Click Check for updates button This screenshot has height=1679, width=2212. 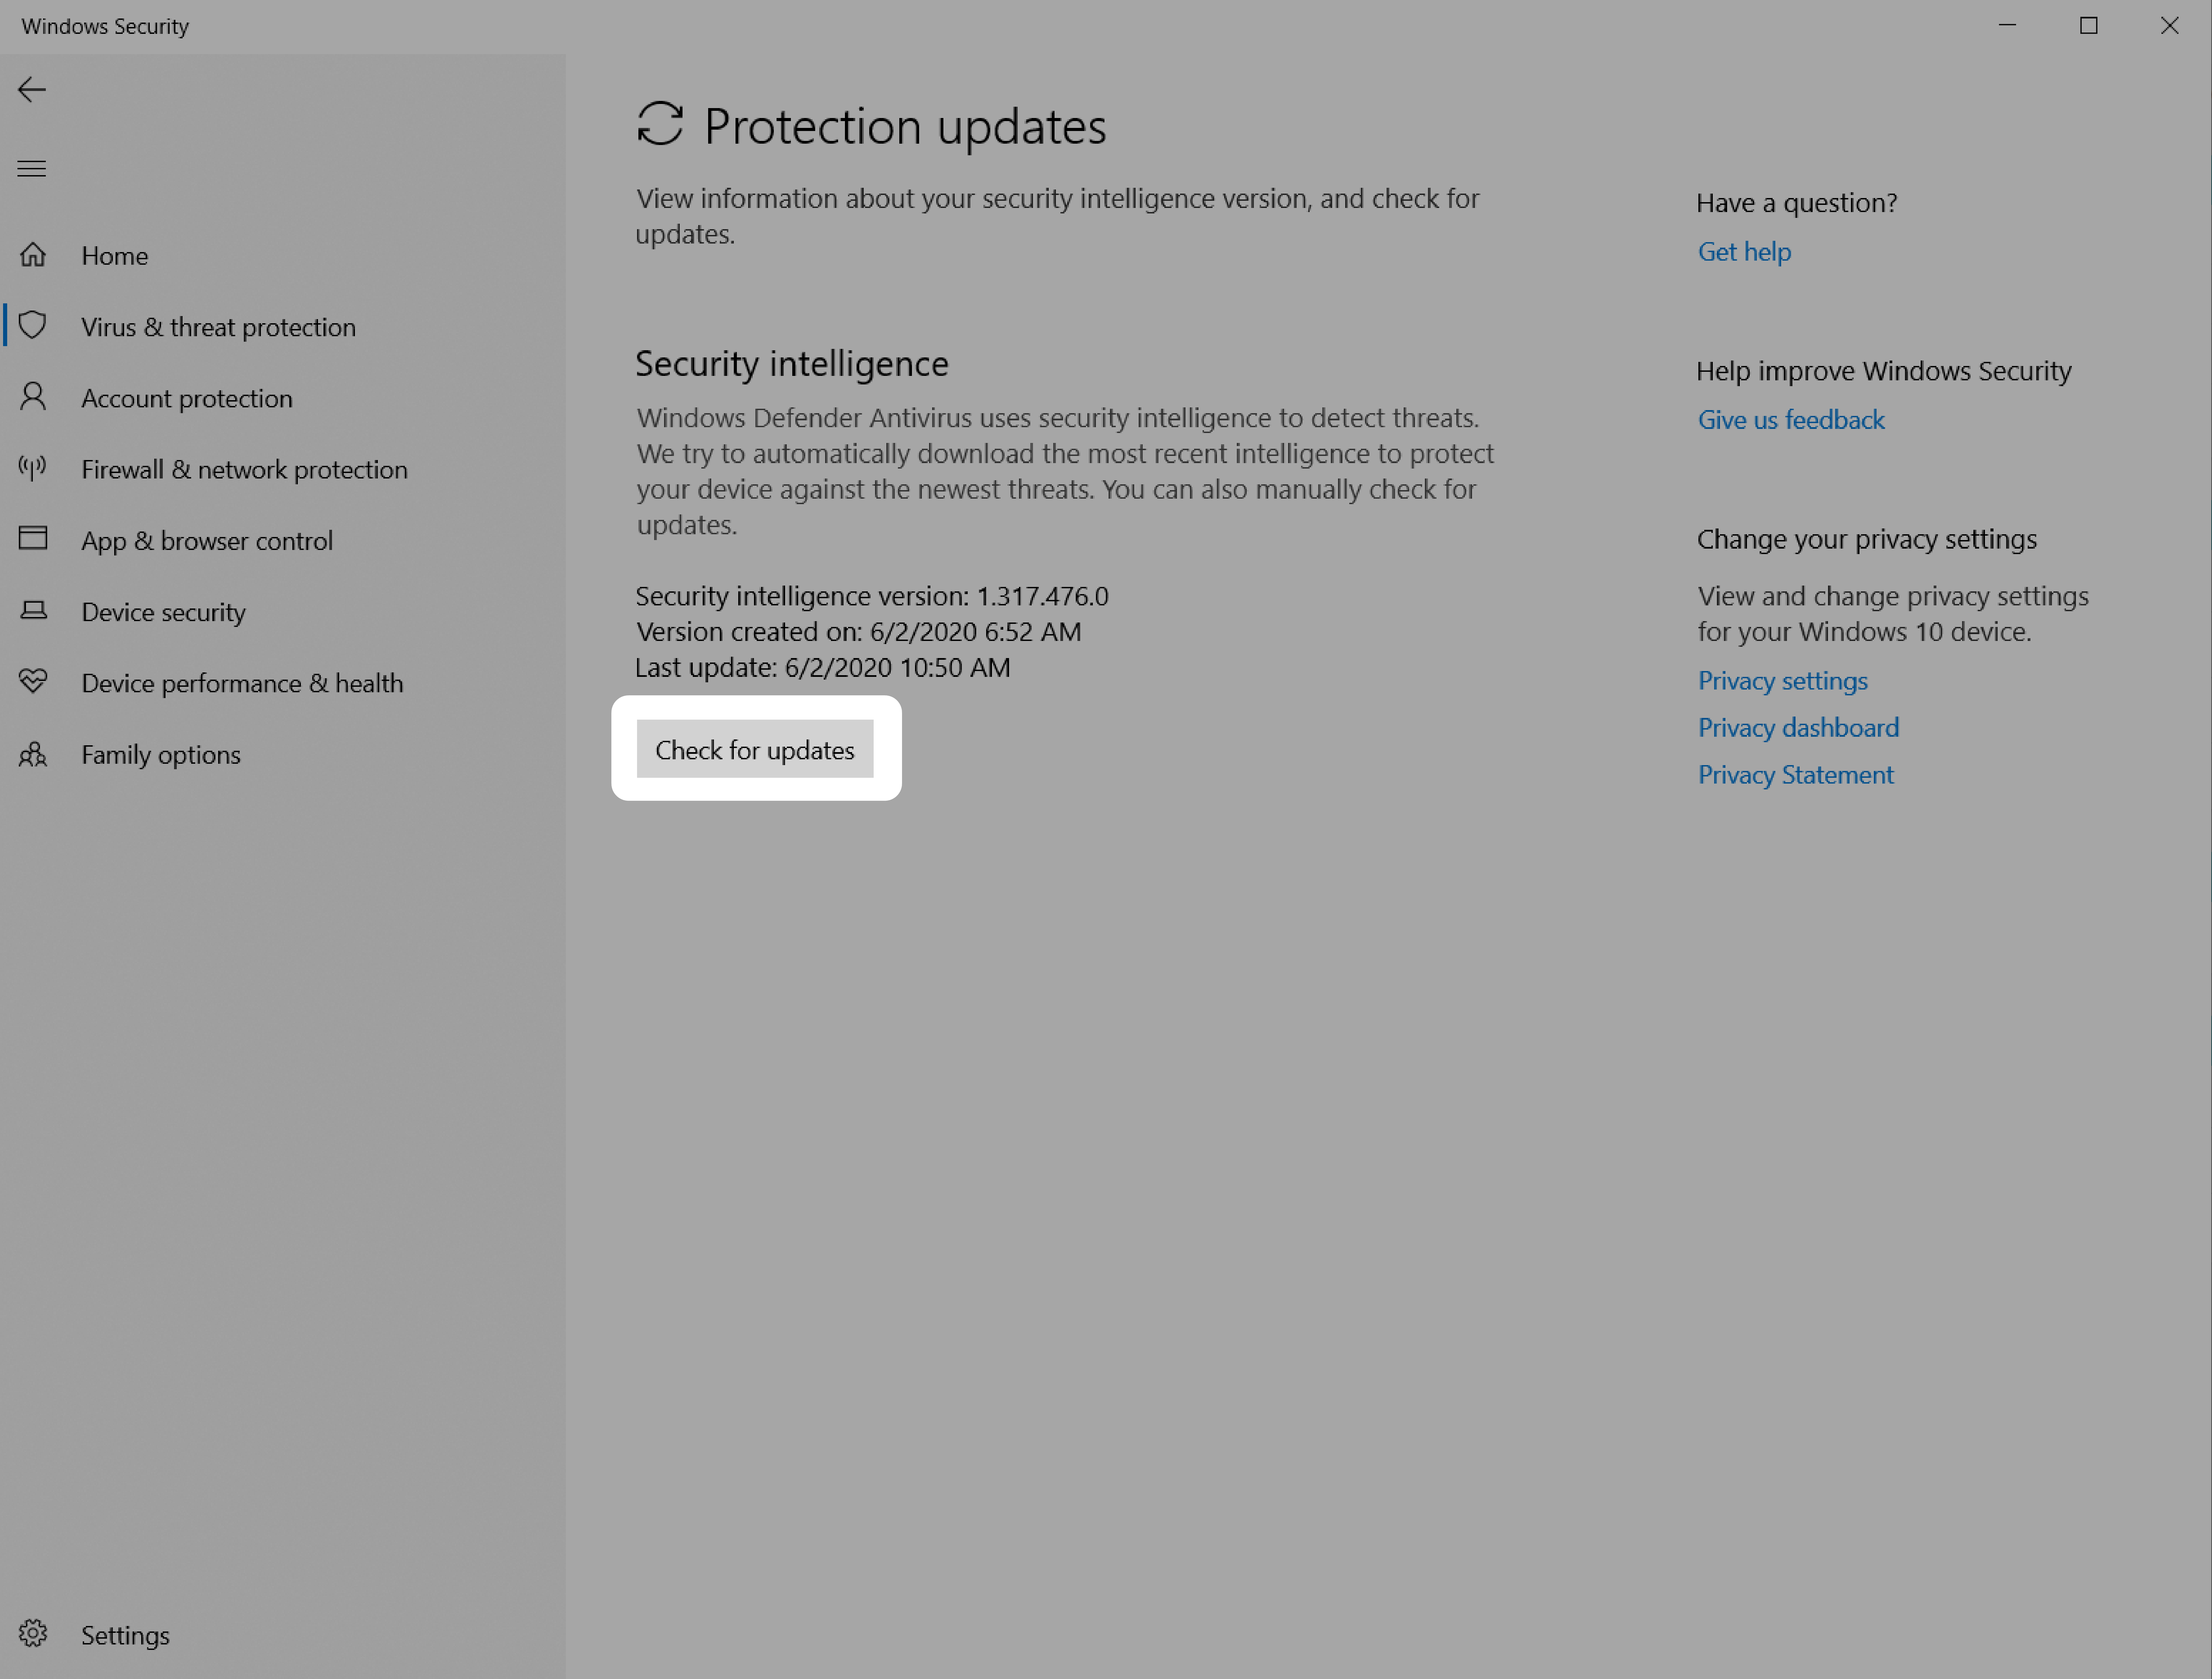(754, 748)
